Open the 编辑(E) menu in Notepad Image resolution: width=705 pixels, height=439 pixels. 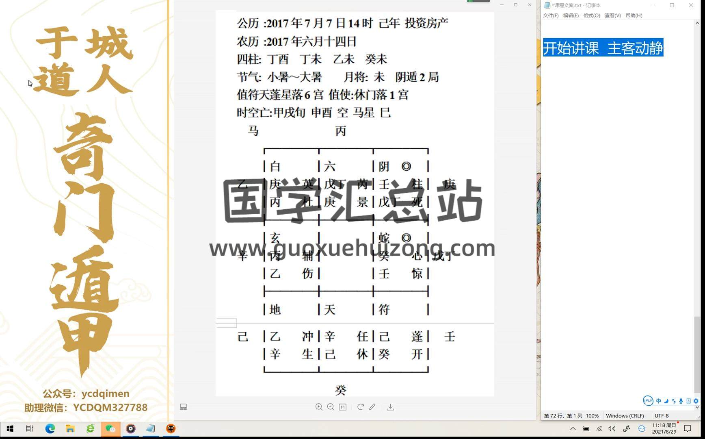pyautogui.click(x=571, y=15)
